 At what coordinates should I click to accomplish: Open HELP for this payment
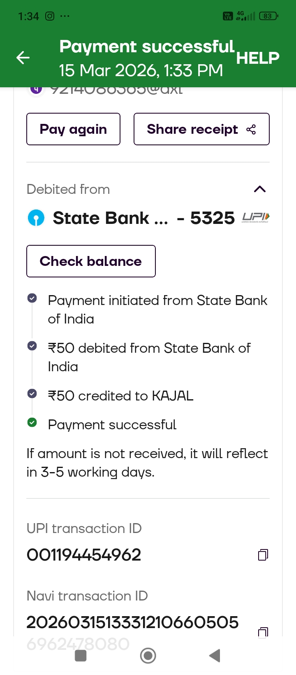click(x=257, y=58)
